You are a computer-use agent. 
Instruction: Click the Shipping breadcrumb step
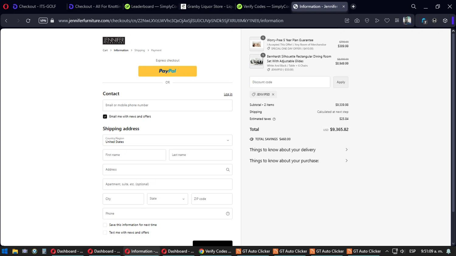click(x=140, y=50)
